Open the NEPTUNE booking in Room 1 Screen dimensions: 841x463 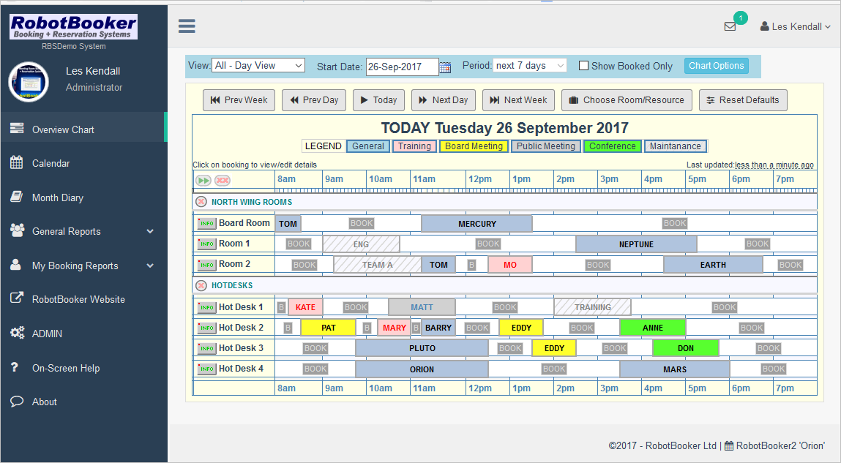(636, 244)
